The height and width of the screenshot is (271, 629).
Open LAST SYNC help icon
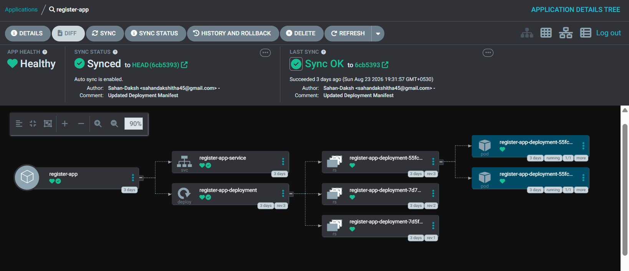(323, 52)
